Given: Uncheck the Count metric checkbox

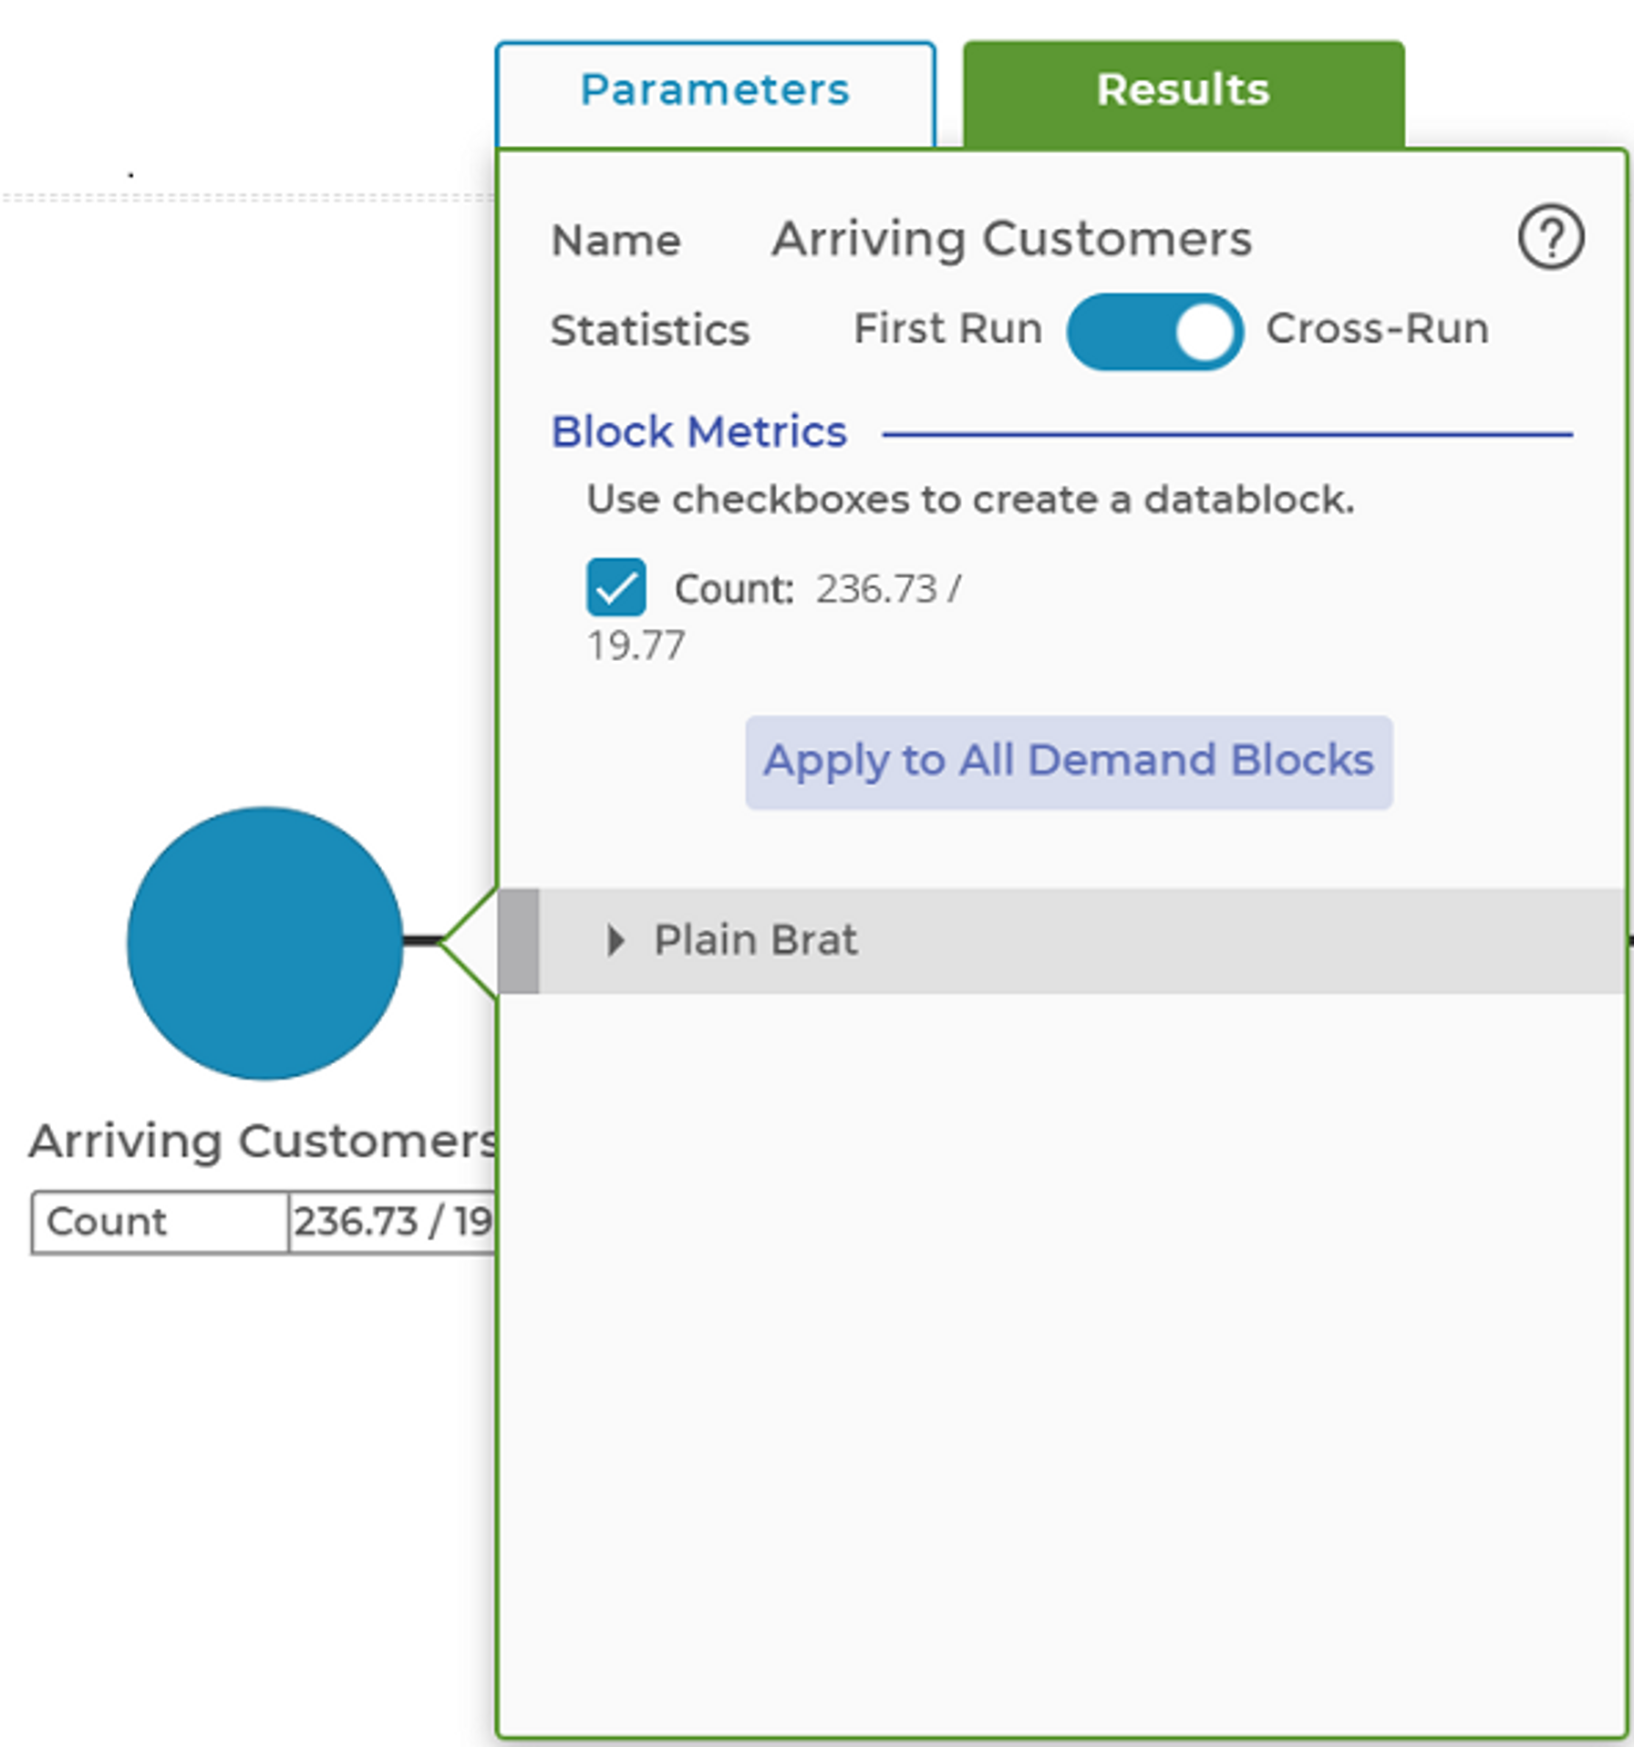Looking at the screenshot, I should pos(616,587).
